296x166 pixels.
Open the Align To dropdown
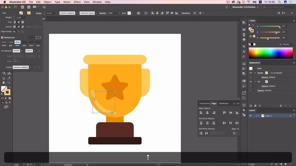(x=234, y=133)
